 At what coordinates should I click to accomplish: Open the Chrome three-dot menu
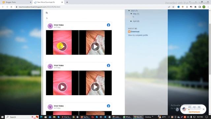(208, 7)
